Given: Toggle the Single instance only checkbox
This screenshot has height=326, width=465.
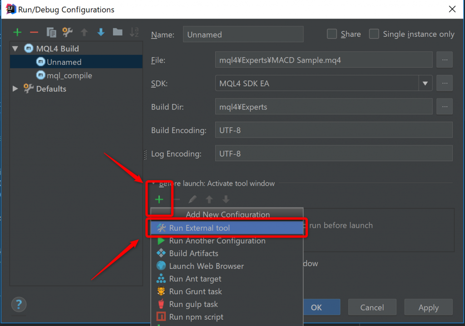Looking at the screenshot, I should (x=374, y=34).
